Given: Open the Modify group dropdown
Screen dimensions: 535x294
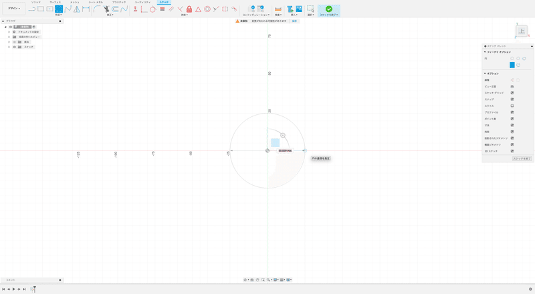Looking at the screenshot, I should [110, 15].
